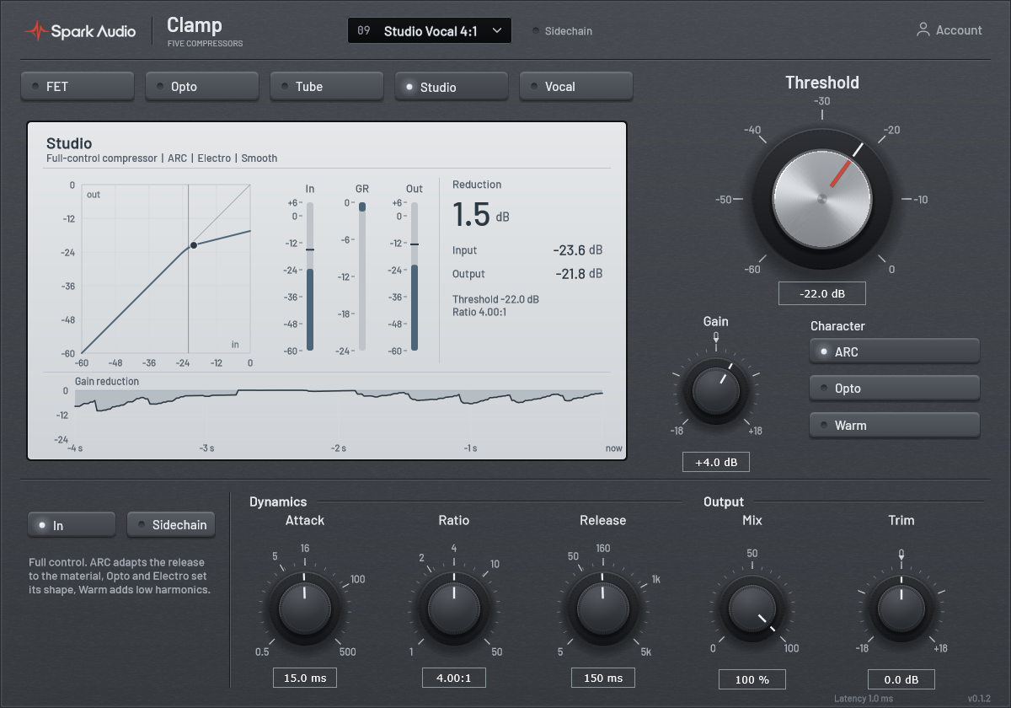Viewport: 1011px width, 708px height.
Task: Click the Latency 1.0 ms status text
Action: [864, 699]
